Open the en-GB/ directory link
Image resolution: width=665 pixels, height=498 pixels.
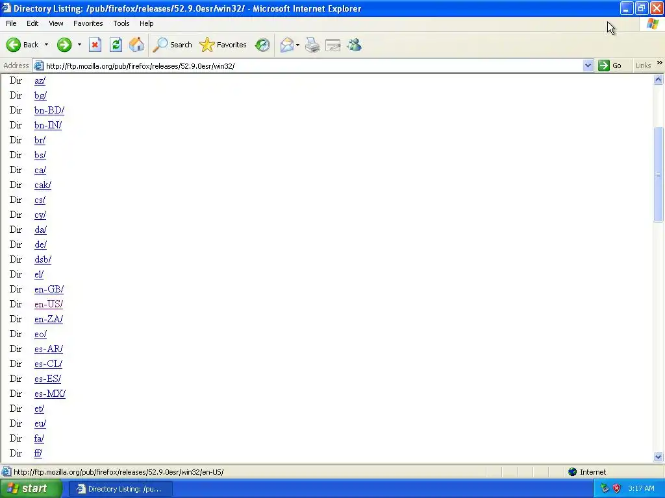[49, 289]
